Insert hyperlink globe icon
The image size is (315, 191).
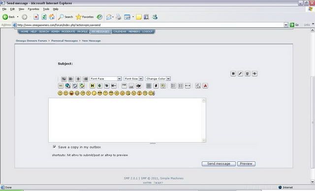[x=68, y=86]
